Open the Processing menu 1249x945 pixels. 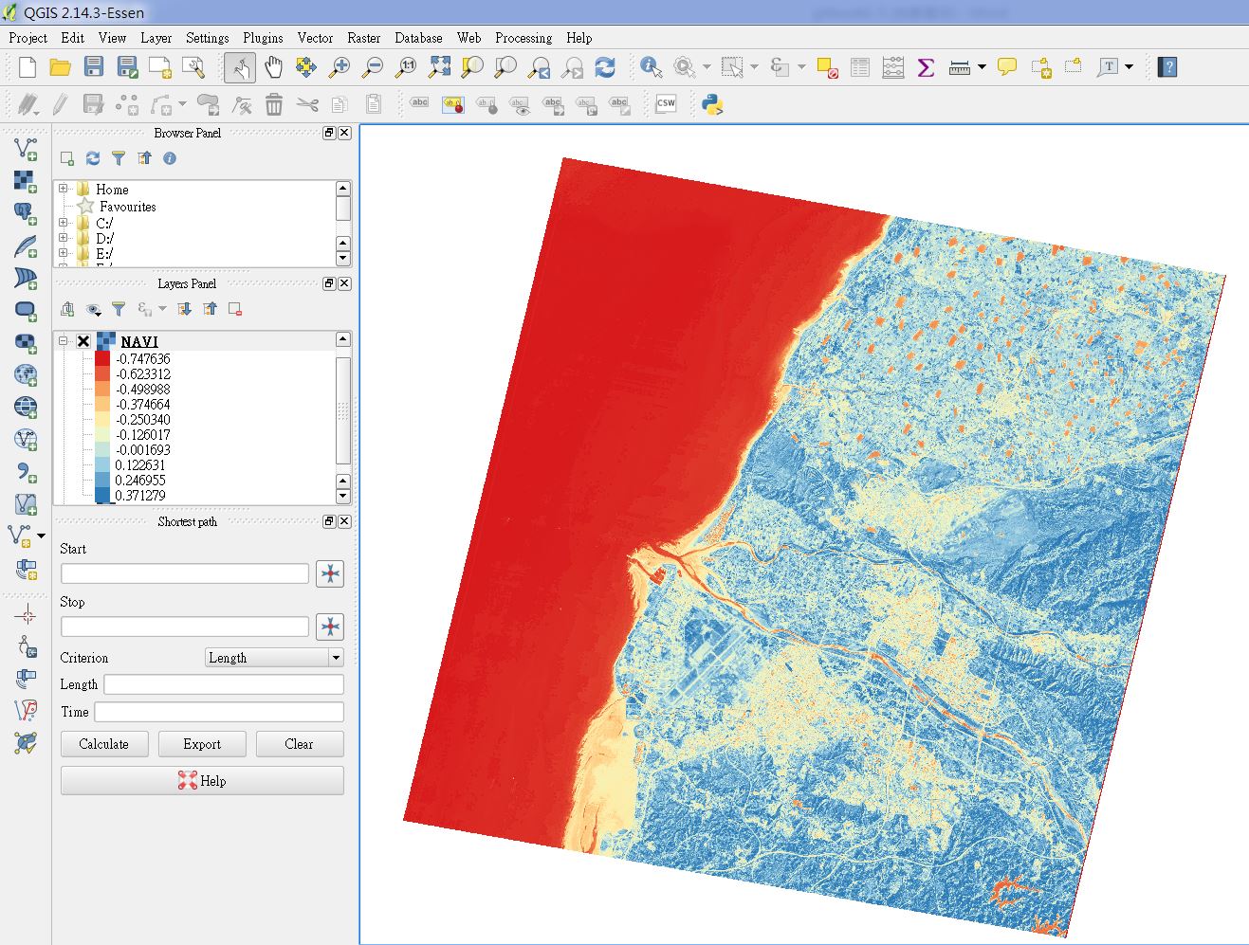click(523, 38)
